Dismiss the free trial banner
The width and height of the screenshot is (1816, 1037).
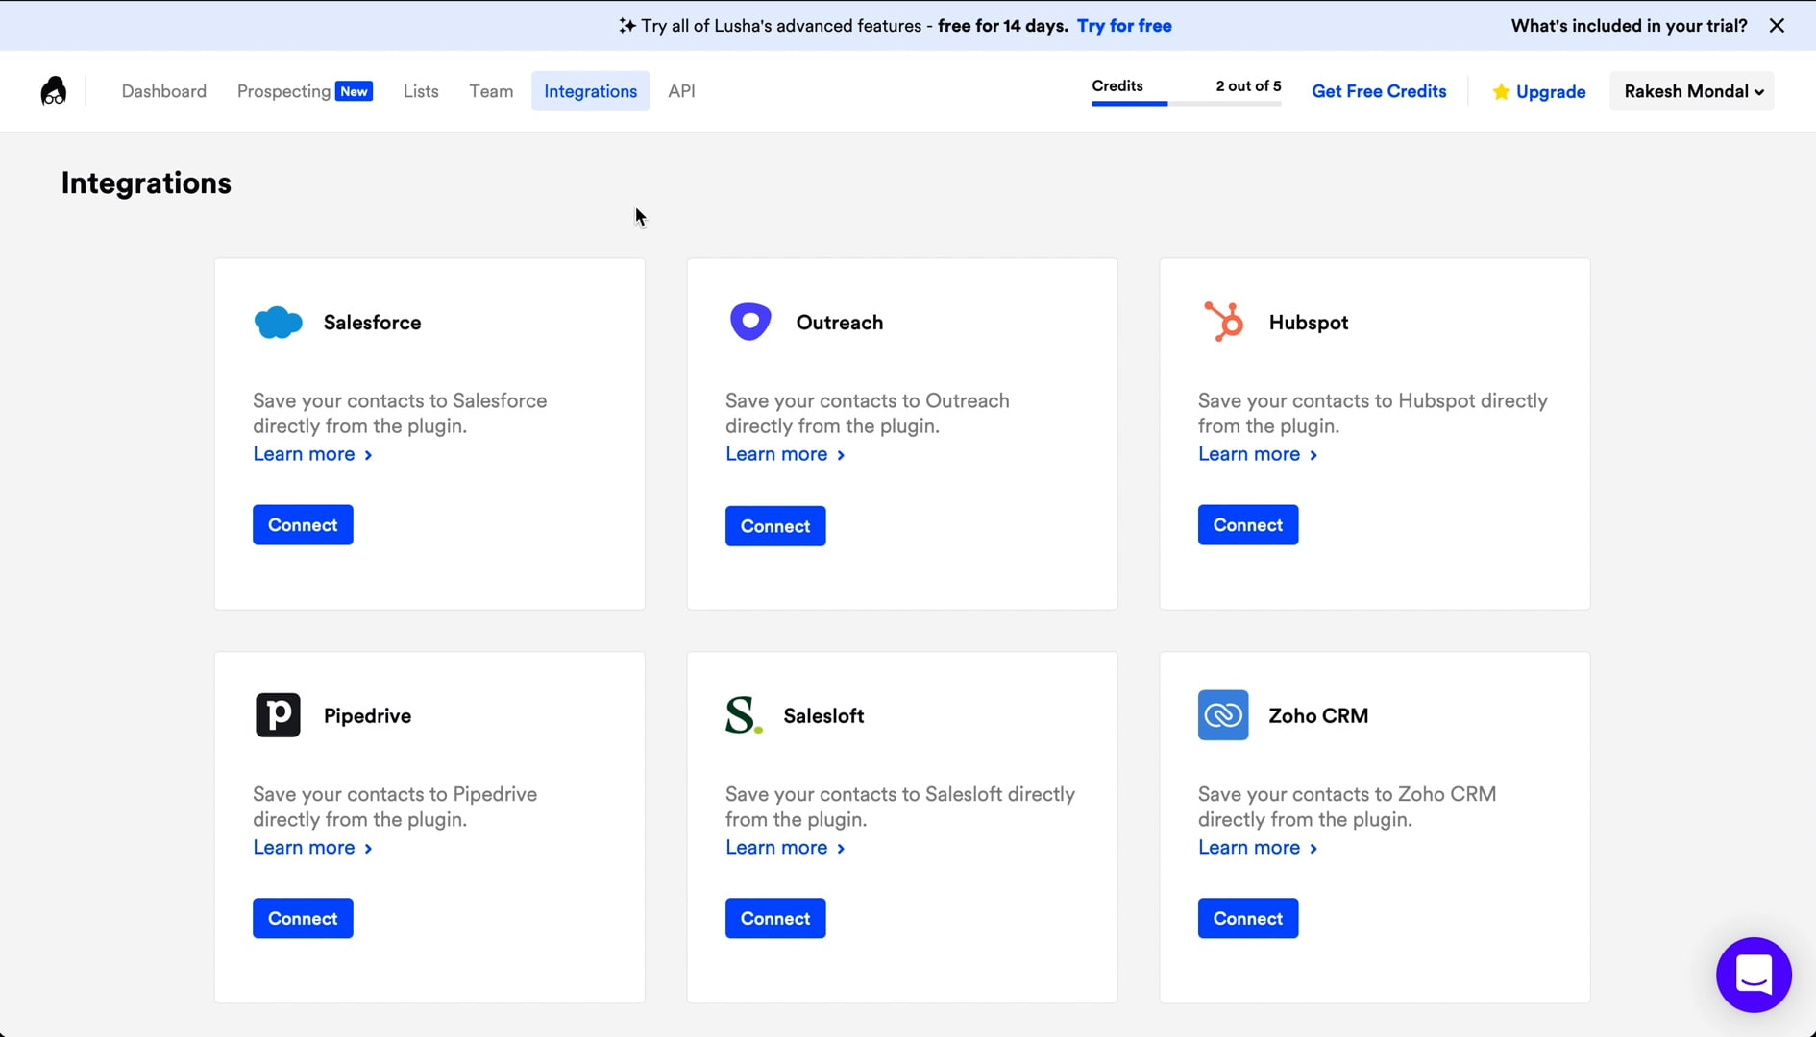coord(1777,26)
